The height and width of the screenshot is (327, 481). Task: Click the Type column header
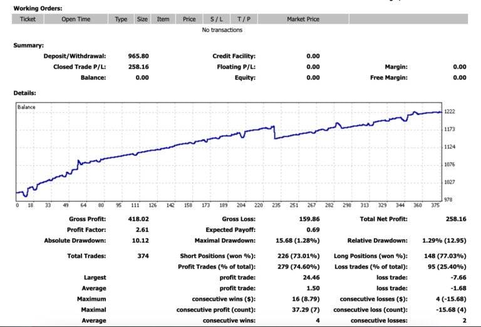point(121,19)
